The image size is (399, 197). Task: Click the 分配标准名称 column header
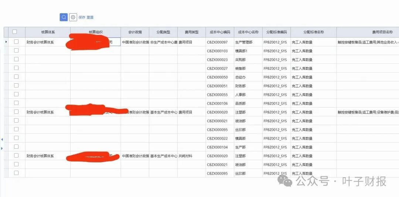click(x=313, y=32)
